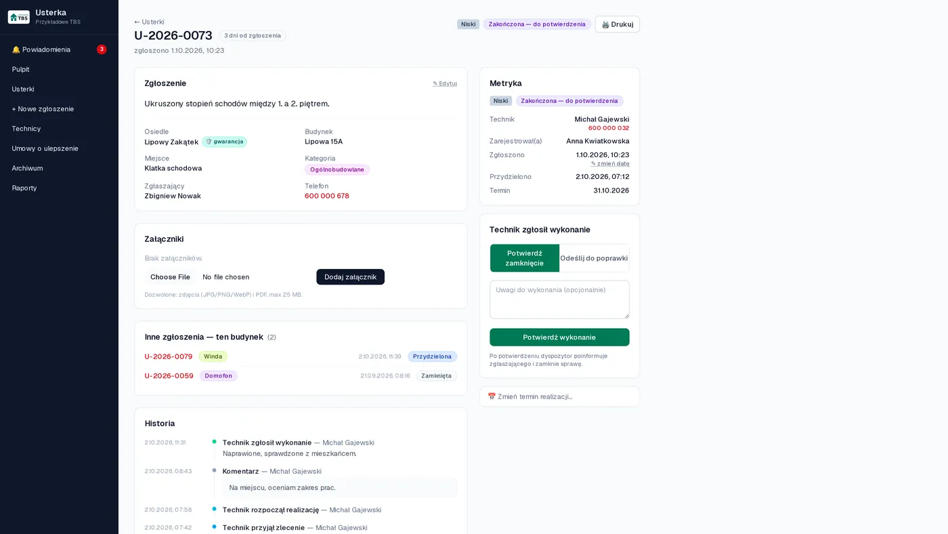
Task: Open related report U-2026-0079
Action: click(169, 356)
